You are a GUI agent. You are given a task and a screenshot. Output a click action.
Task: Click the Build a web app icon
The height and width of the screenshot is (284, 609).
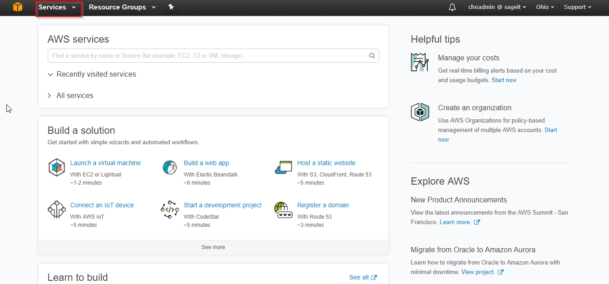(170, 167)
